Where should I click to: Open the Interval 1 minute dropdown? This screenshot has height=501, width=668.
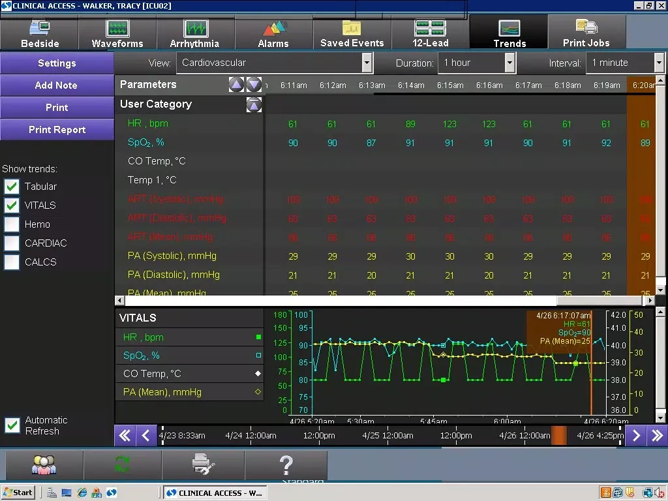click(x=659, y=63)
